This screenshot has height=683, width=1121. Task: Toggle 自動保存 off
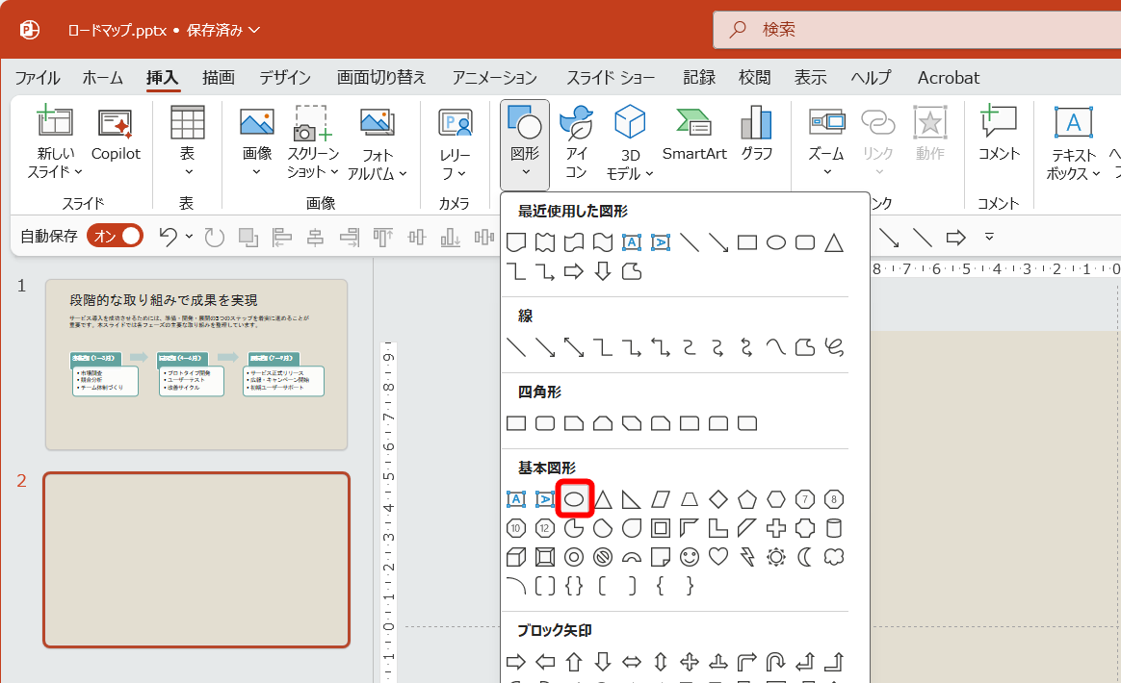click(115, 235)
